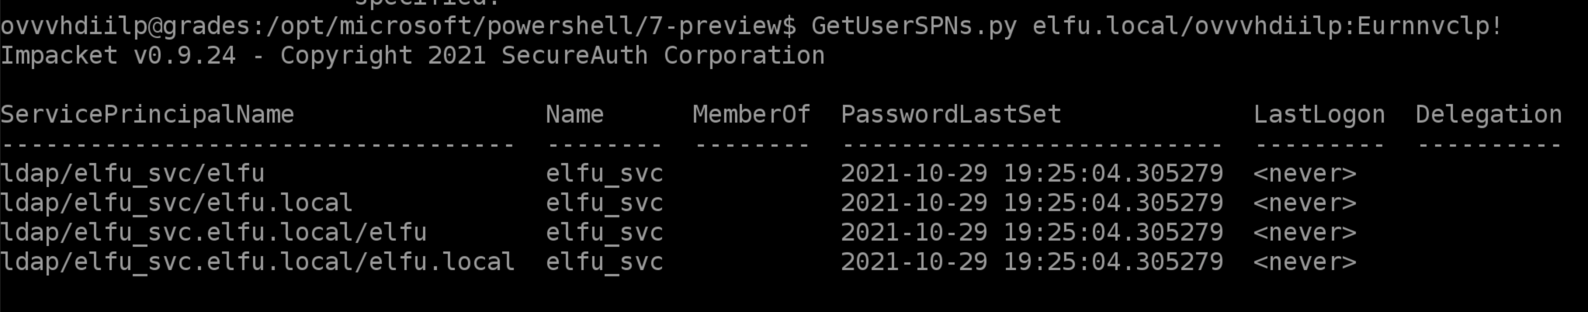Click the GetUserSPNs.py command text
The width and height of the screenshot is (1588, 312).
click(914, 26)
